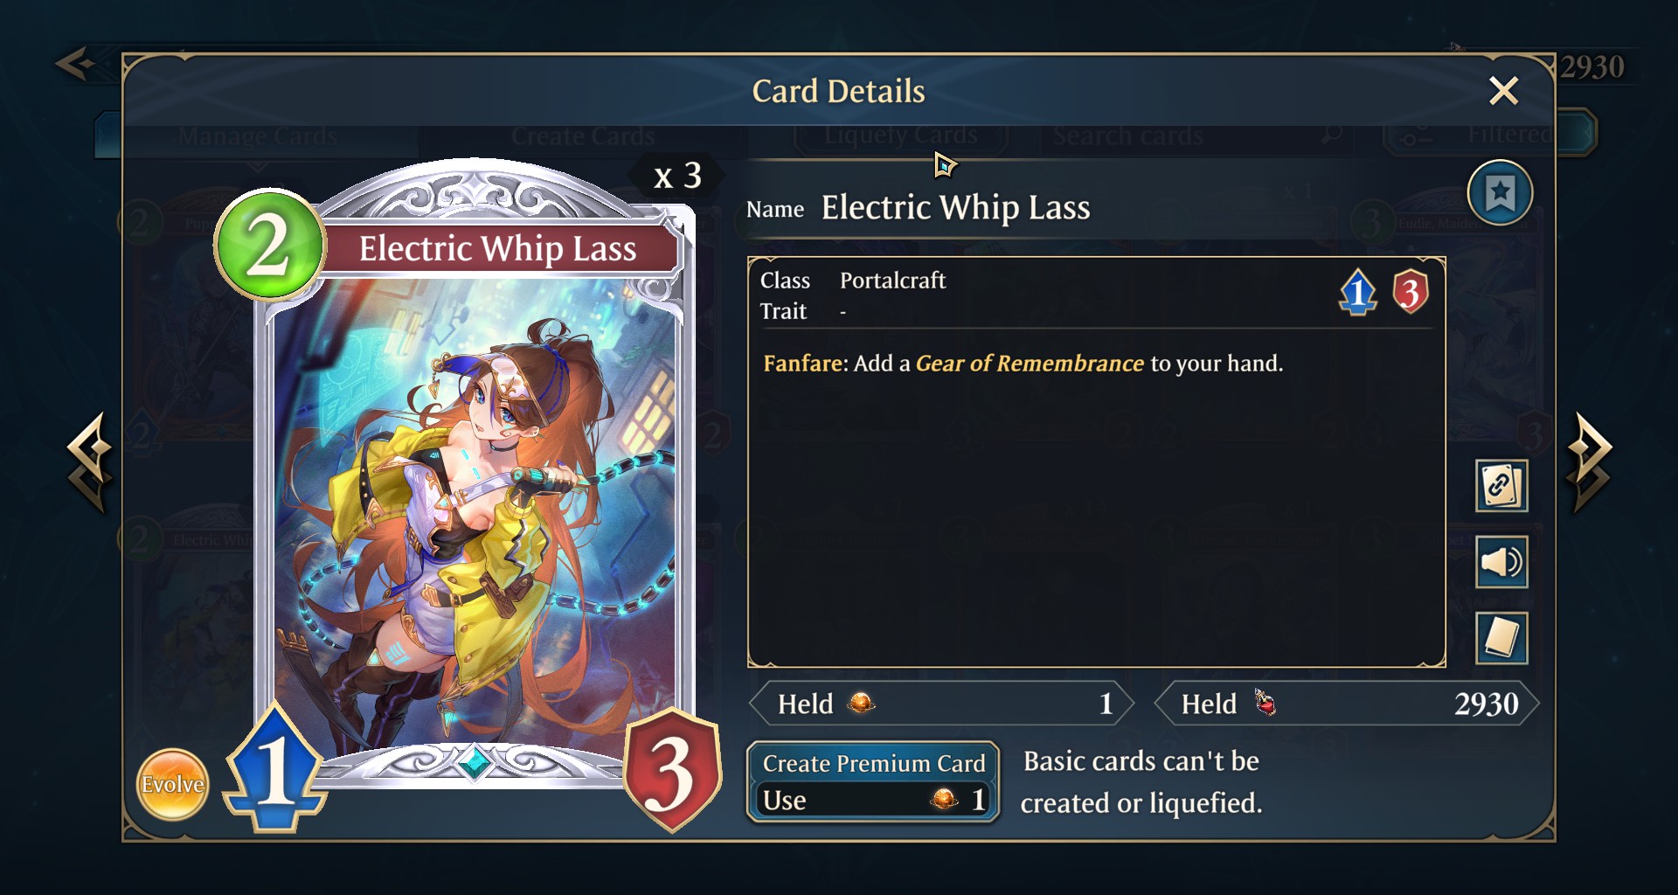This screenshot has height=895, width=1678.
Task: Toggle the Evolve card view
Action: (172, 784)
